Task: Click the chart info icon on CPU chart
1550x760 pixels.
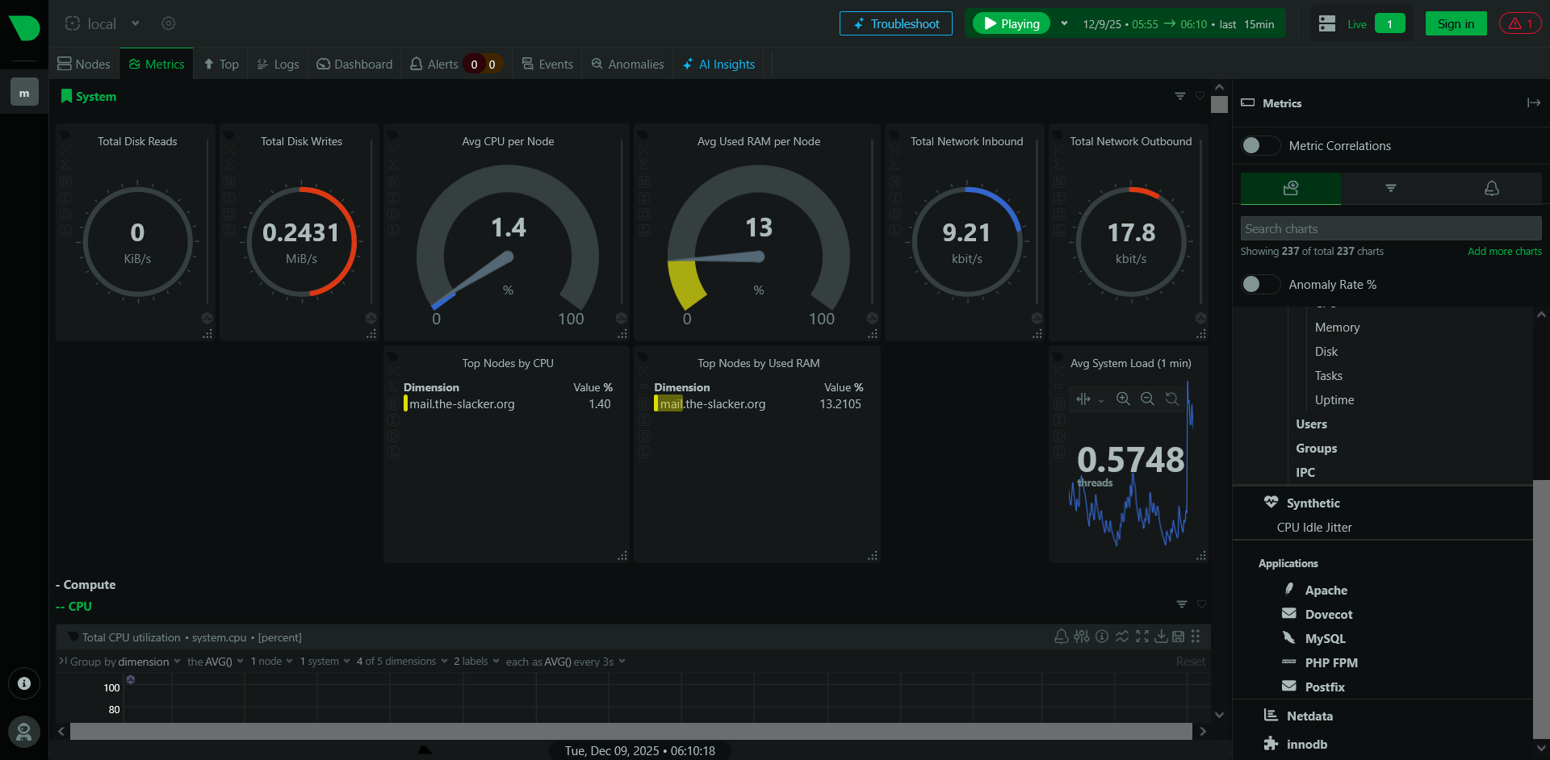Action: tap(1102, 637)
